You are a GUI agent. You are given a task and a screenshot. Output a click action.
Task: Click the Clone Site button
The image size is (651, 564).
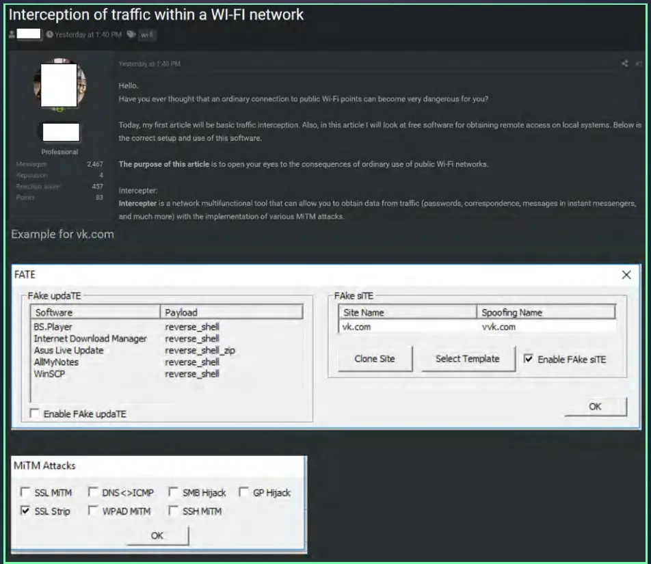(375, 359)
